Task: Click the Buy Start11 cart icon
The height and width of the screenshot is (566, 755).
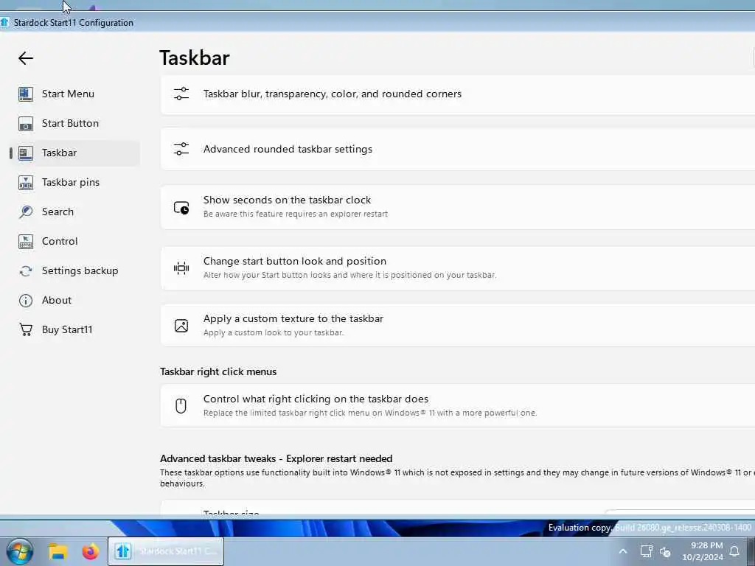Action: coord(26,329)
